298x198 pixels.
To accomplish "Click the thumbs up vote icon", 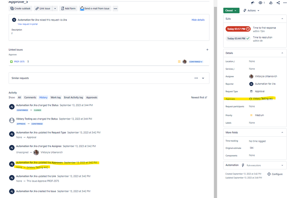I will tap(271, 3).
